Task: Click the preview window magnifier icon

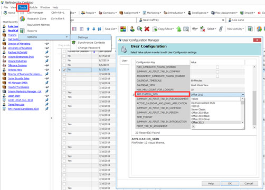Action: 186,29
